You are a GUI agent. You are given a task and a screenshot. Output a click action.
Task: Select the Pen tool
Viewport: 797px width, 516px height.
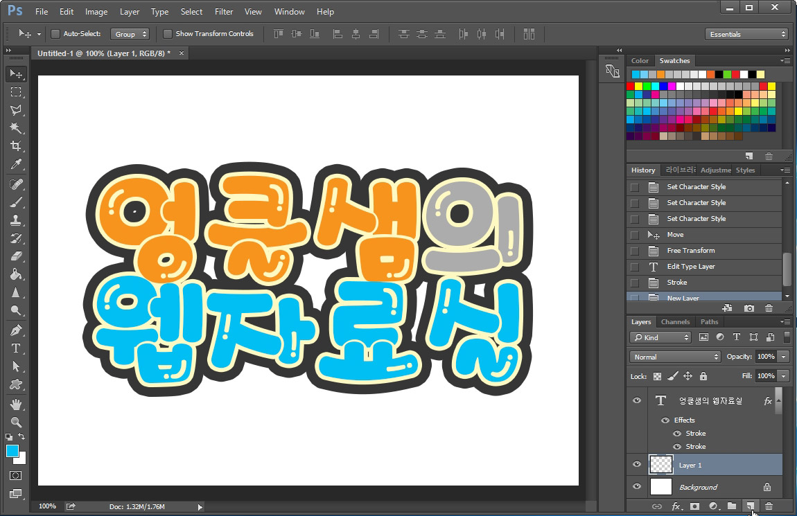16,330
